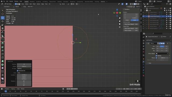Screen dimensions: 172x97
Task: Activate the 3D Cursor tool
Action: [2, 14]
